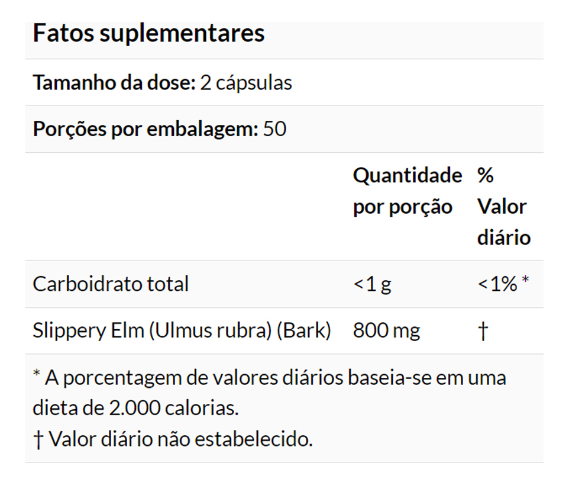The image size is (569, 485).
Task: Click the word "(Bark)" in the ingredient name
Action: pyautogui.click(x=304, y=330)
